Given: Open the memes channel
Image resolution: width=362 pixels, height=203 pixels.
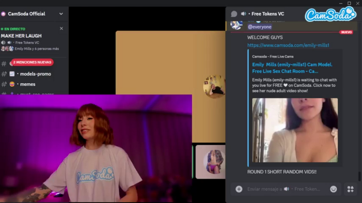Looking at the screenshot, I should click(x=28, y=84).
